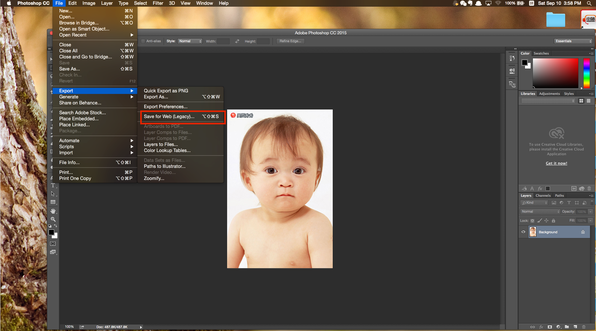
Task: Create a new group folder icon
Action: coord(567,327)
